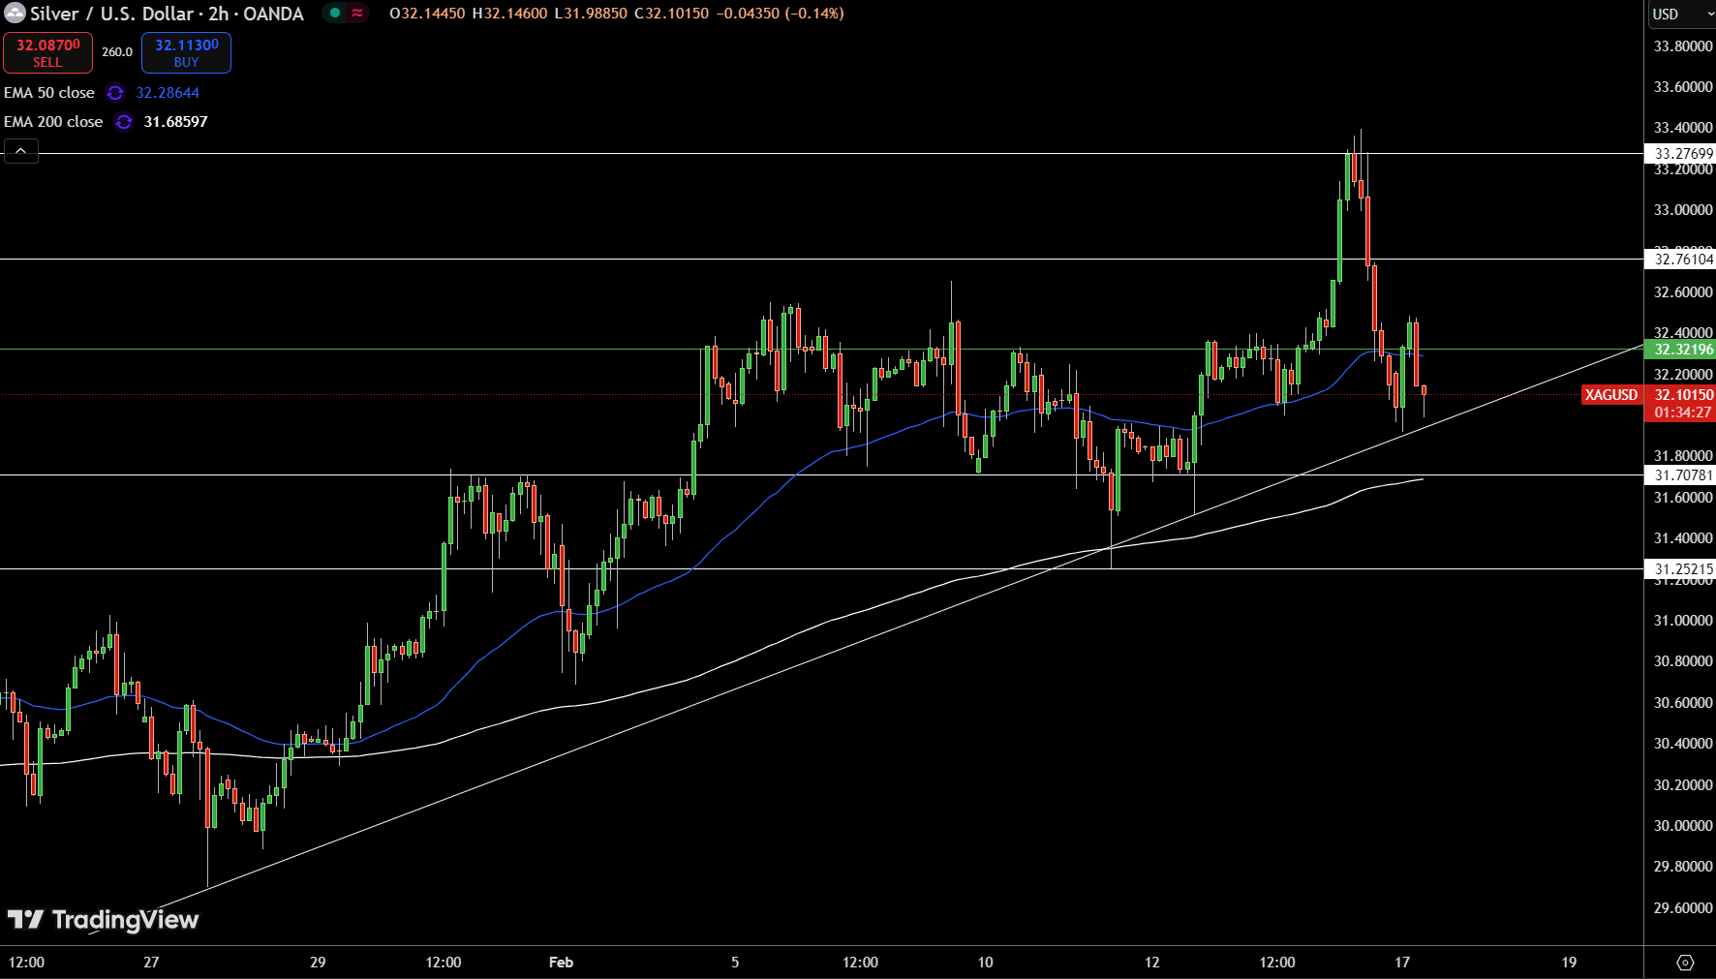This screenshot has width=1716, height=979.
Task: Click the opening price value O32.14450
Action: click(427, 14)
